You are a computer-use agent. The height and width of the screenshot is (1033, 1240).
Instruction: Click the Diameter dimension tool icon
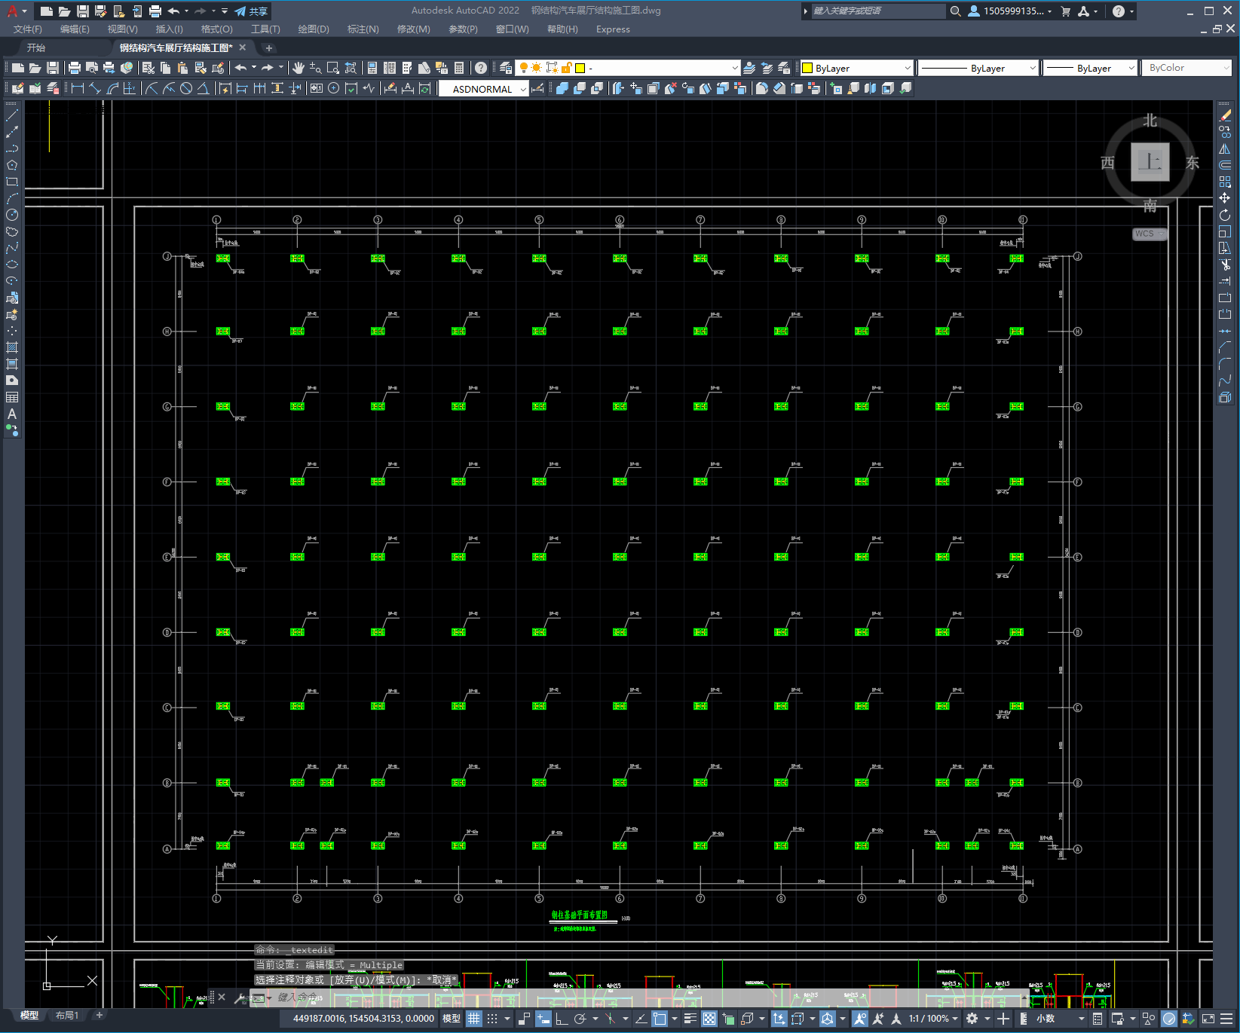click(186, 88)
